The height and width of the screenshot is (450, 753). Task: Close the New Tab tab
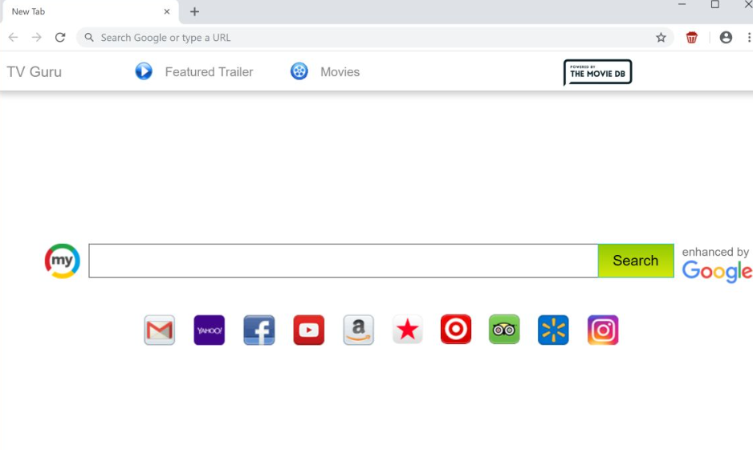pos(167,11)
